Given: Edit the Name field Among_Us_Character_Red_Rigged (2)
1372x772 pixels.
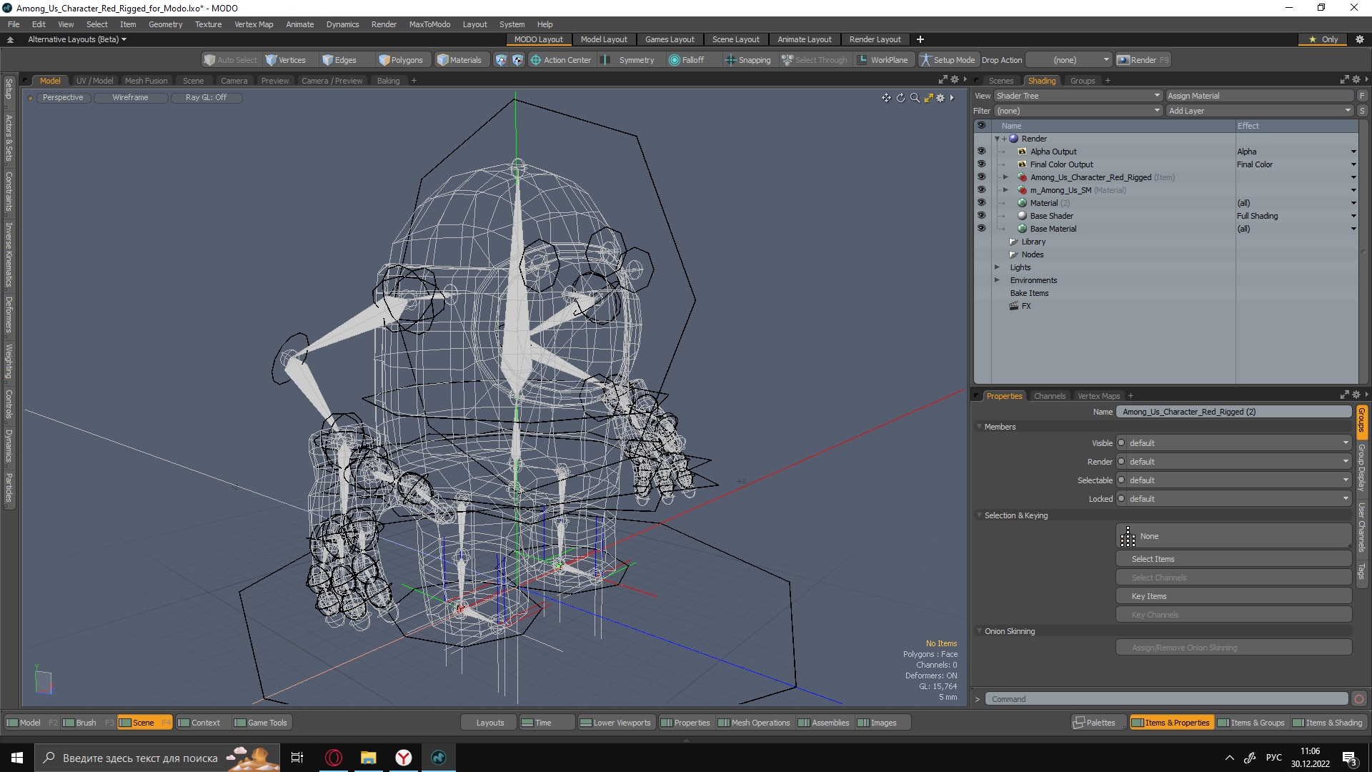Looking at the screenshot, I should (x=1233, y=412).
